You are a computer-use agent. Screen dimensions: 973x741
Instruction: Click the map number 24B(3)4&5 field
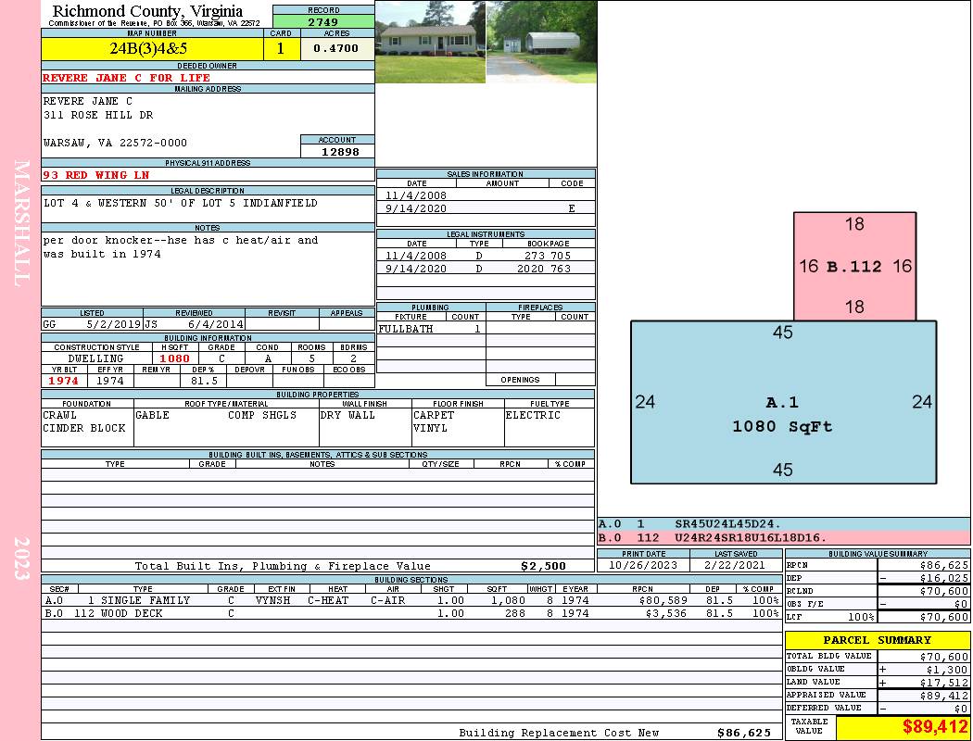click(152, 48)
